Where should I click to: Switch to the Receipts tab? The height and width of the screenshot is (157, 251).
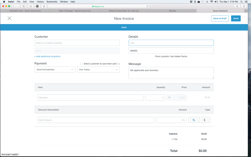click(x=172, y=11)
